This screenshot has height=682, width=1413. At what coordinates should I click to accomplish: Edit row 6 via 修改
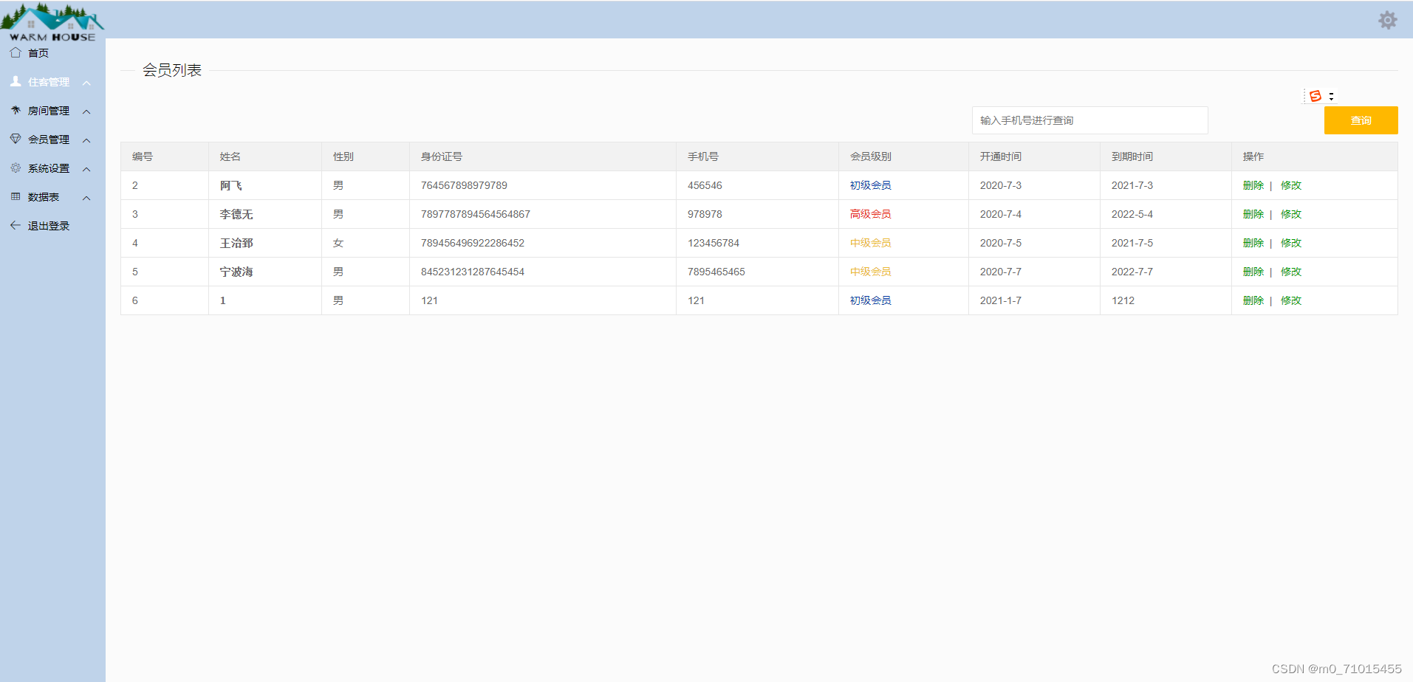[x=1290, y=300]
